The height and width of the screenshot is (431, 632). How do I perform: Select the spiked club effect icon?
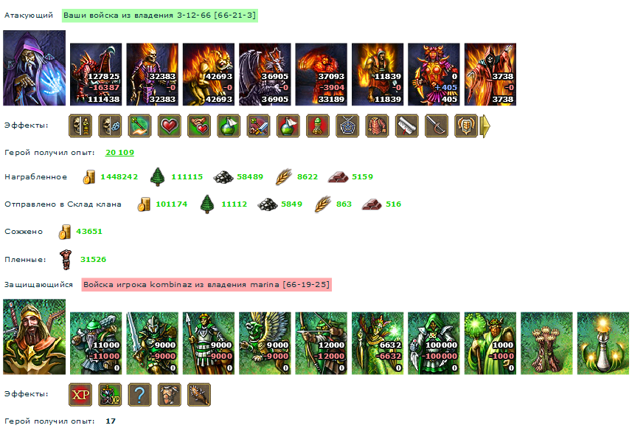[199, 394]
